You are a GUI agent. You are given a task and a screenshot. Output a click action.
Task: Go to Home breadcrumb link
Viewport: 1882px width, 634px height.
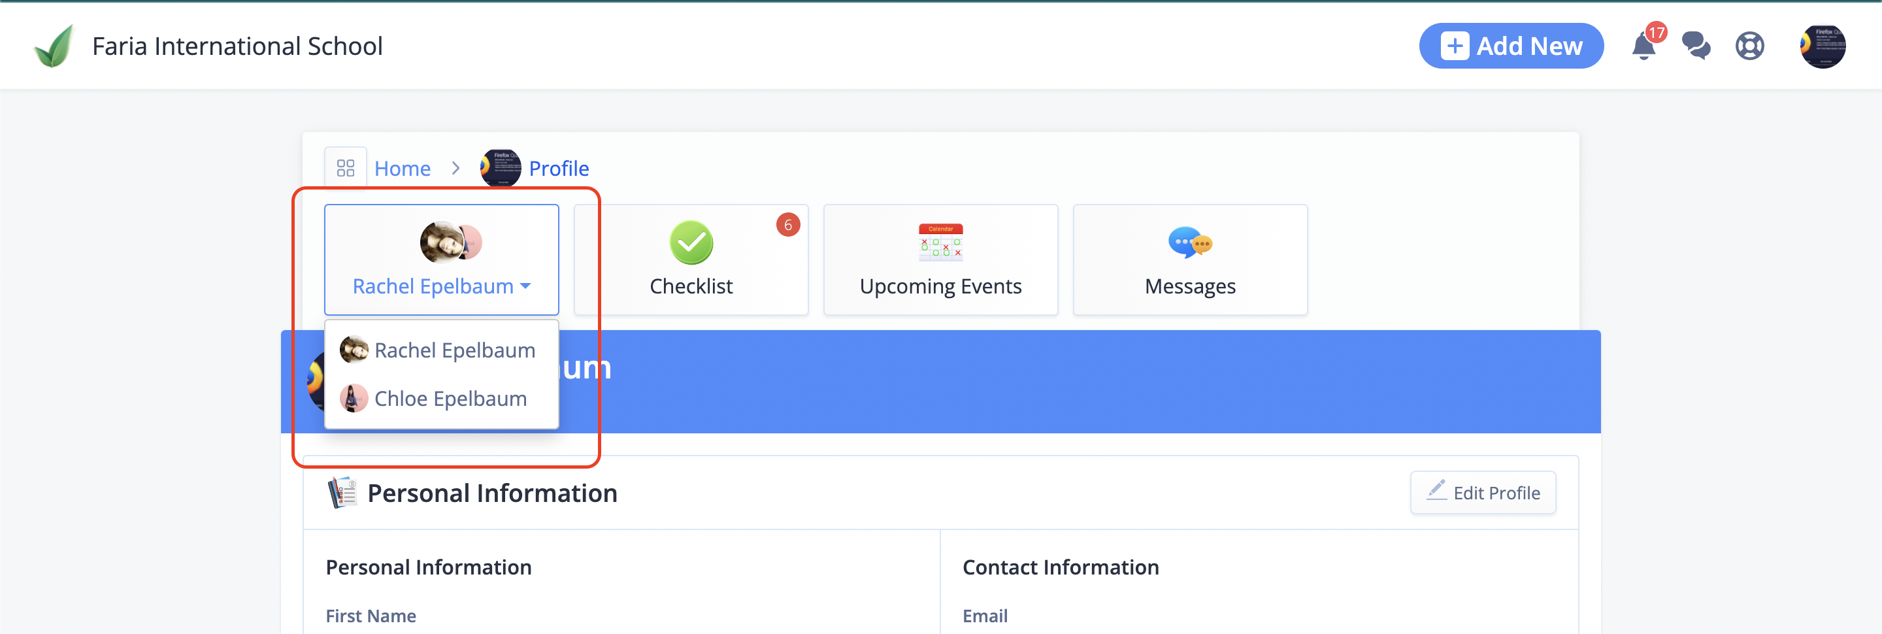coord(403,169)
